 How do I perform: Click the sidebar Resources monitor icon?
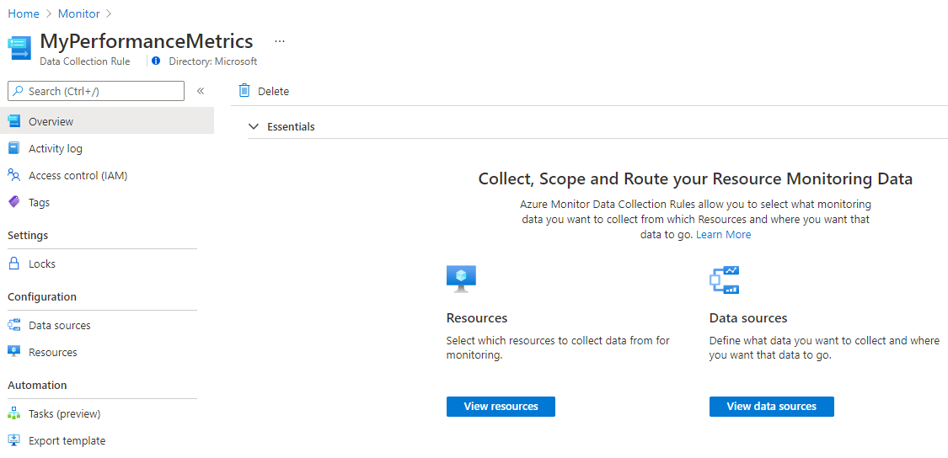(x=14, y=352)
